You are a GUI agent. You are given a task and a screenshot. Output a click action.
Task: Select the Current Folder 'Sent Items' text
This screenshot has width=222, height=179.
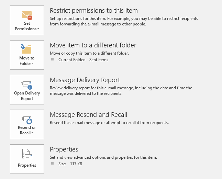tap(98, 60)
